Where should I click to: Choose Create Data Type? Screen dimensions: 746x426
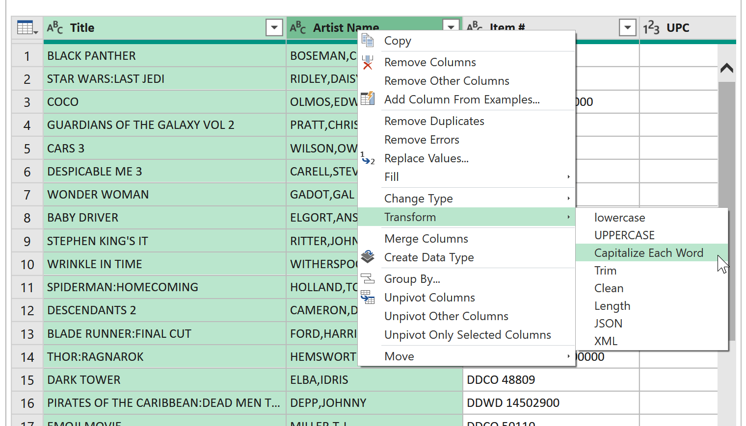[466, 257]
